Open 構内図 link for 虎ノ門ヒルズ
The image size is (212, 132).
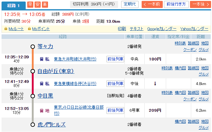(x=180, y=122)
